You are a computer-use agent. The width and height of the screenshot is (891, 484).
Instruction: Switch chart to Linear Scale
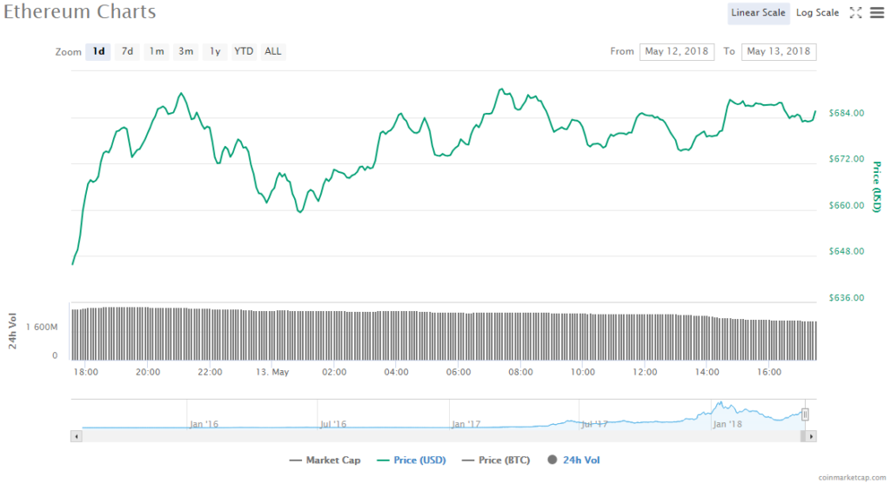coord(758,12)
